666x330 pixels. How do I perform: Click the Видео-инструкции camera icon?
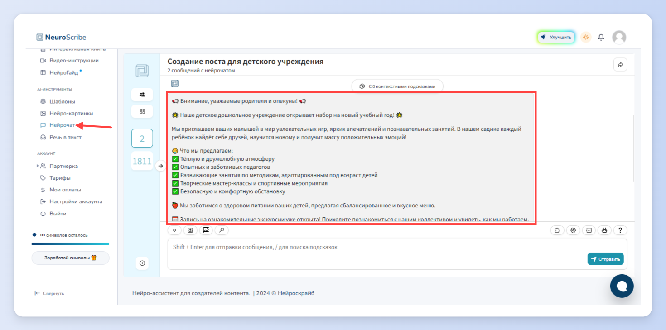click(x=43, y=61)
